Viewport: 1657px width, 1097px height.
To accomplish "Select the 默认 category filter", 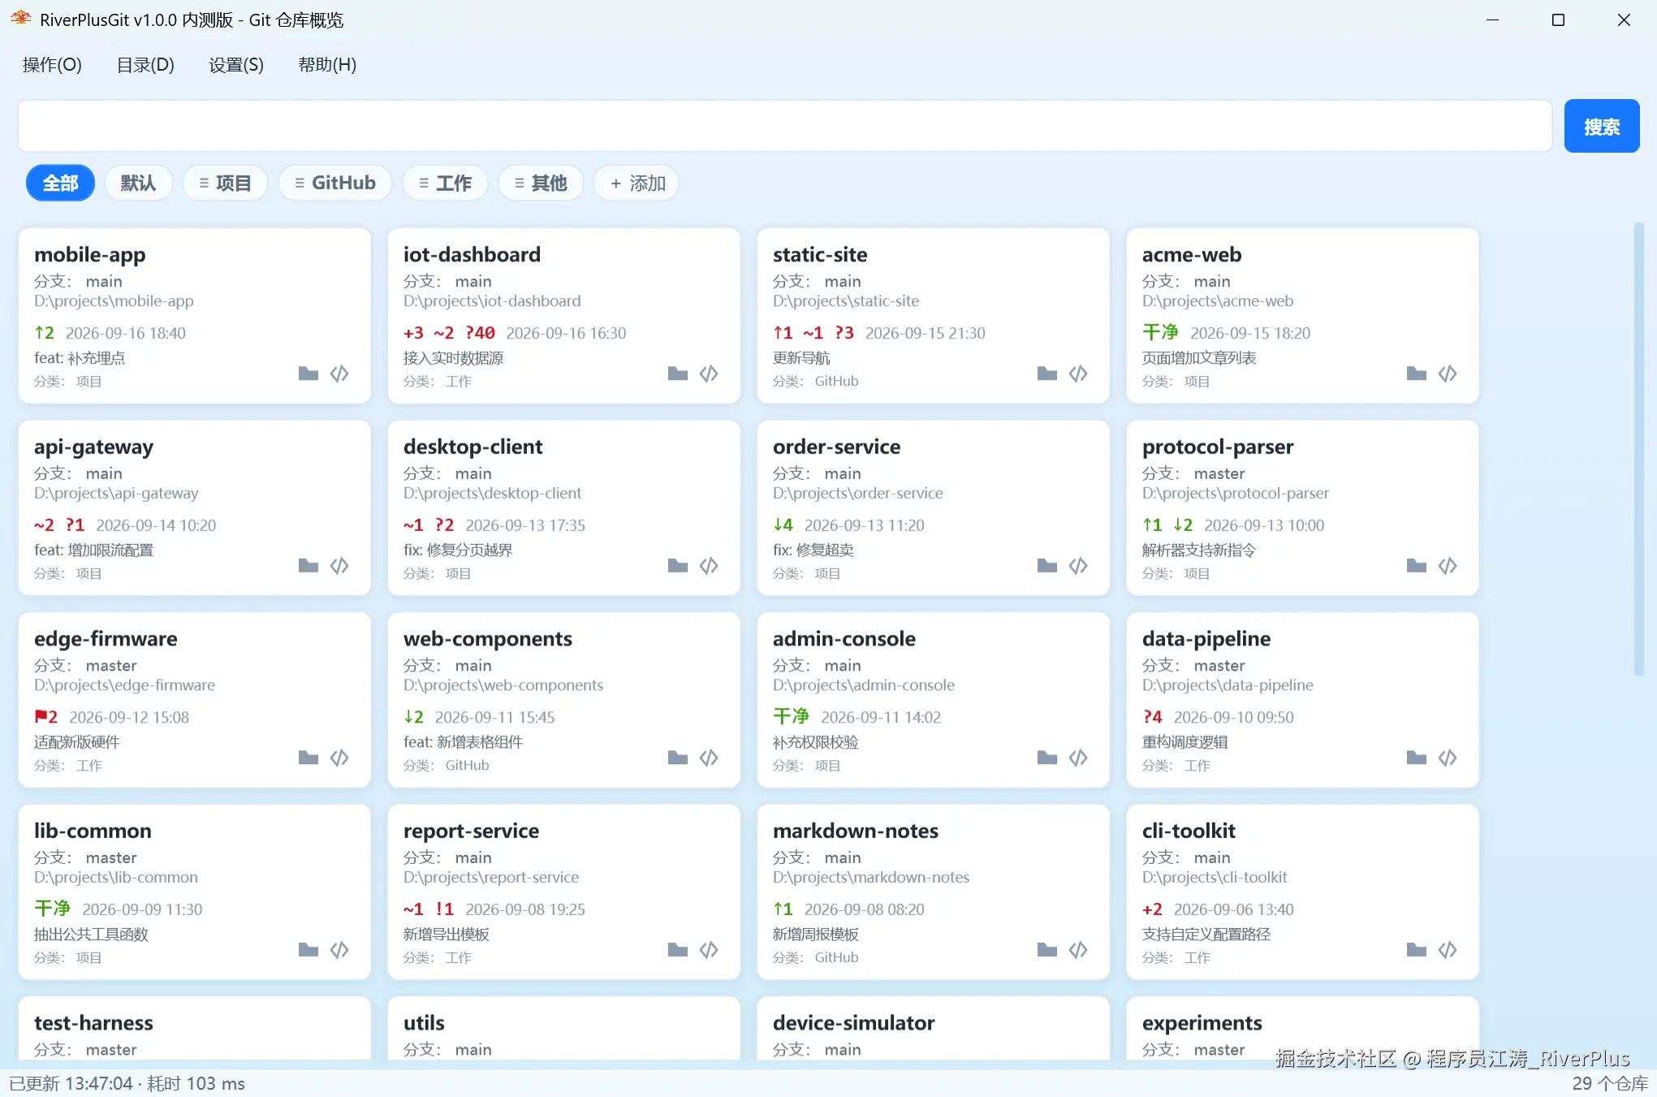I will (x=138, y=184).
